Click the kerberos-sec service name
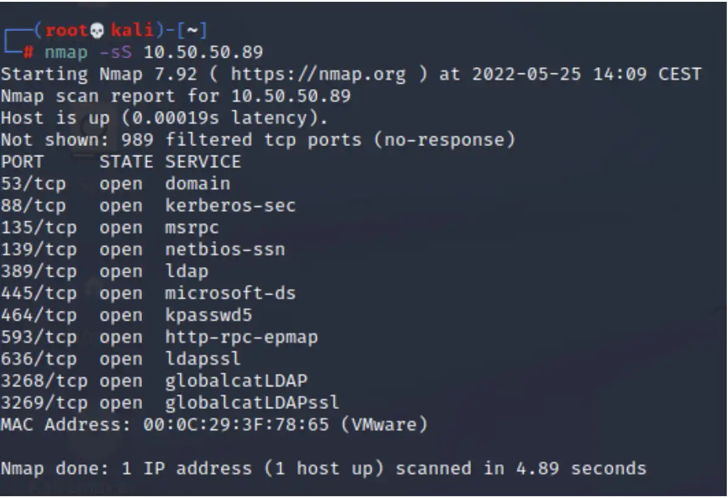728x498 pixels. tap(230, 205)
